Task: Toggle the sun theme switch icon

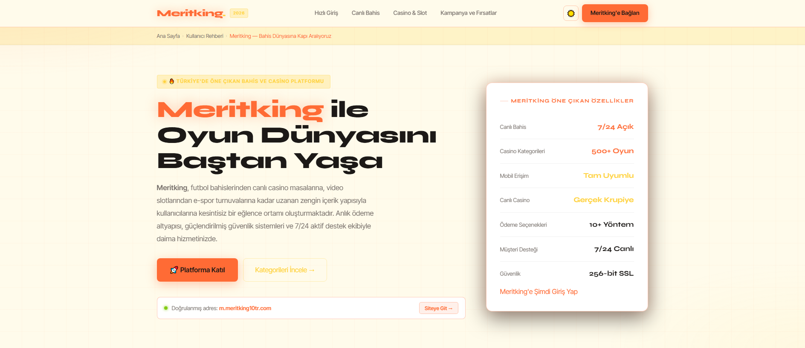Action: tap(571, 13)
